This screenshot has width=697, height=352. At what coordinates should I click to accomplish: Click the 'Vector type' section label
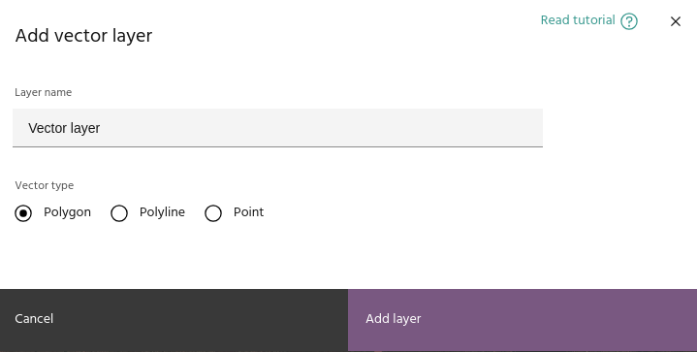point(44,185)
